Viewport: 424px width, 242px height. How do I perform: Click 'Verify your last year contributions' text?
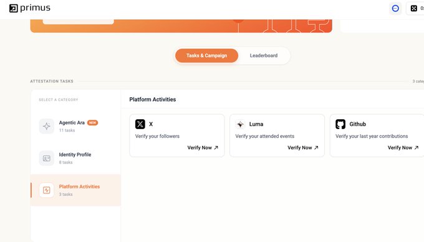click(372, 136)
